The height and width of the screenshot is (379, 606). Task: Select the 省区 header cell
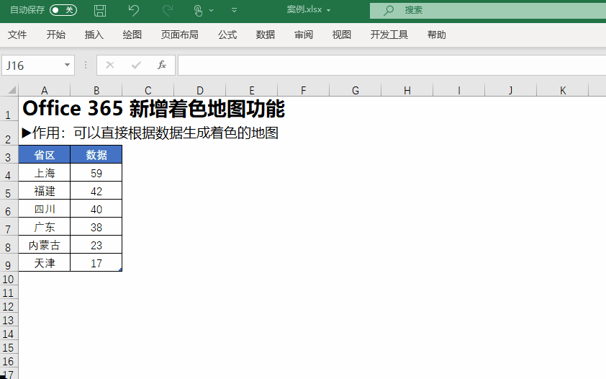point(45,154)
